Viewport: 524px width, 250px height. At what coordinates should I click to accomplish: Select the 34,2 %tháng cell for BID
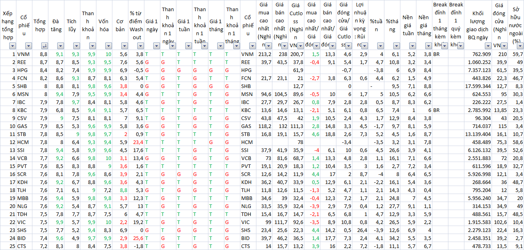tap(392, 238)
